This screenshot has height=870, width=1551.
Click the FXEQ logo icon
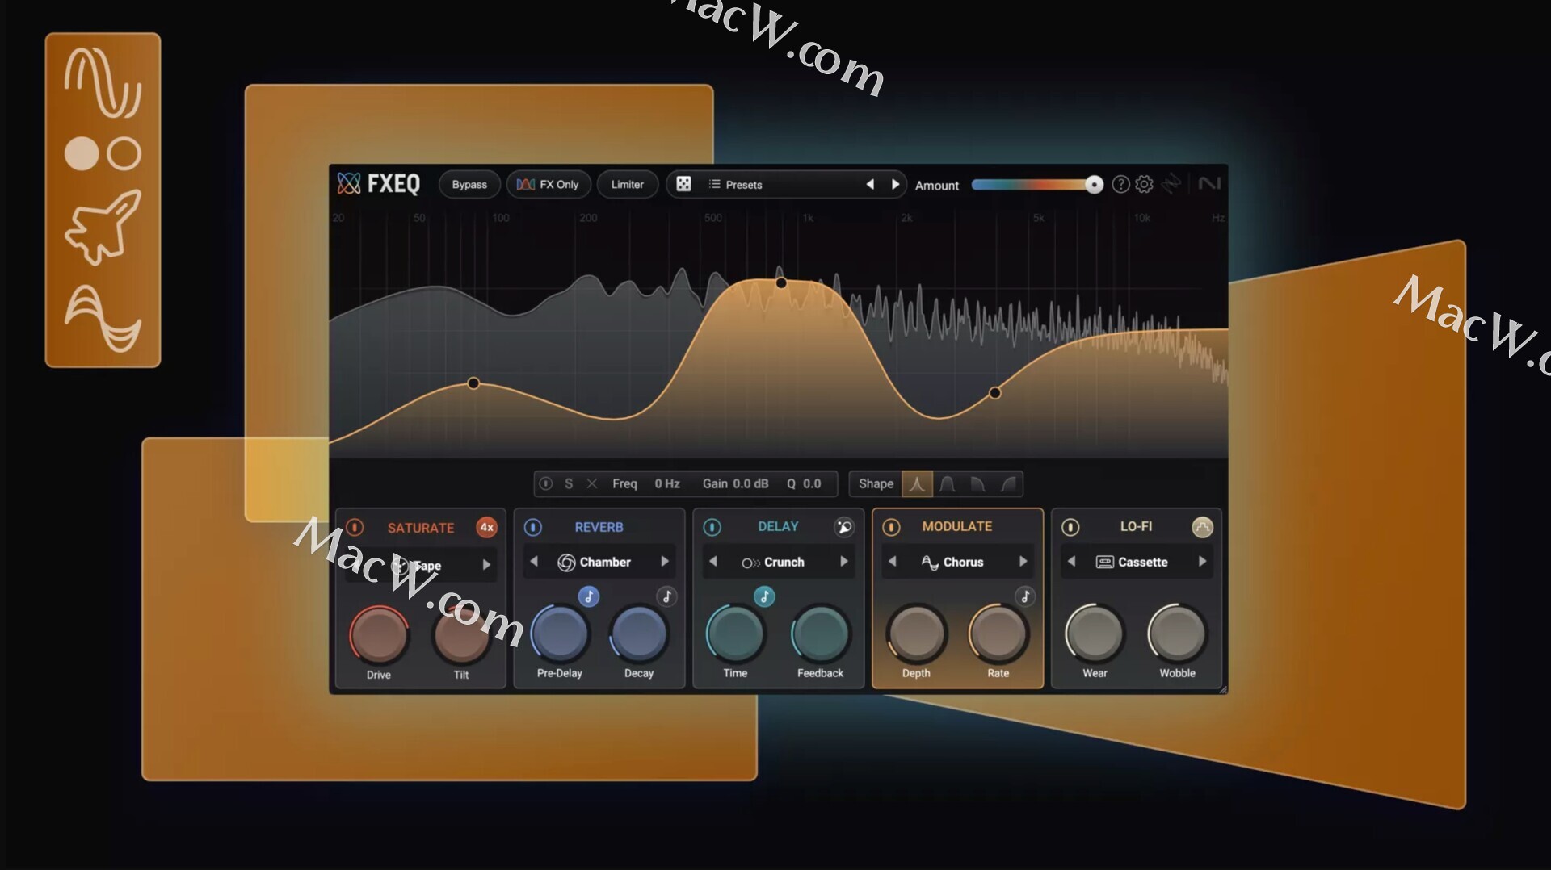[x=349, y=184]
